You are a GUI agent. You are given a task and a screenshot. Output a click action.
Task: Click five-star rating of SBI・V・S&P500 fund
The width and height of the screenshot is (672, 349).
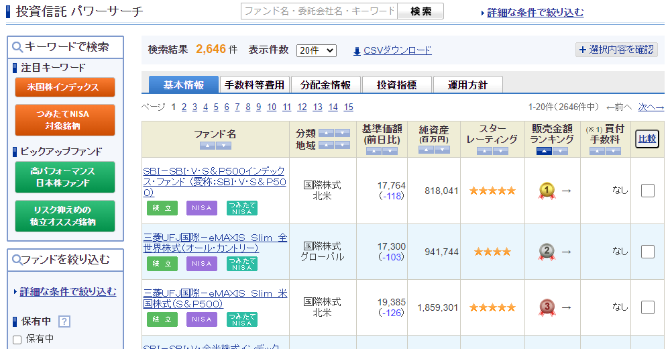492,191
